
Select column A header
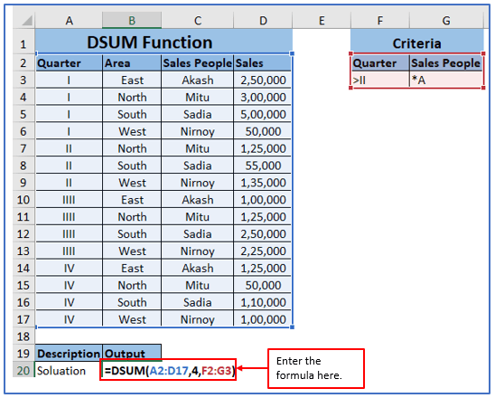point(69,21)
